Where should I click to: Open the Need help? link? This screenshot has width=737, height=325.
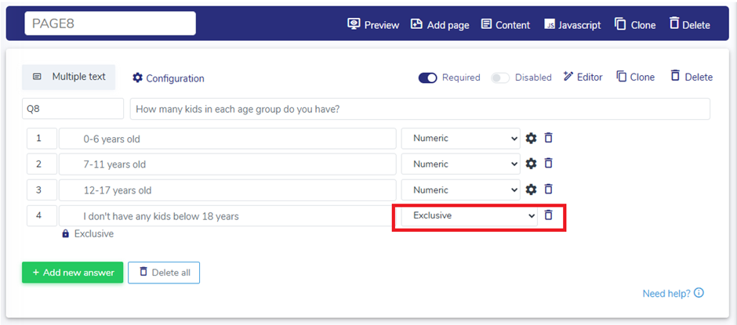(x=673, y=294)
